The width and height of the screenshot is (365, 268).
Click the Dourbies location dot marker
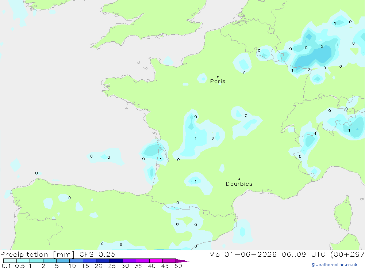click(x=239, y=179)
